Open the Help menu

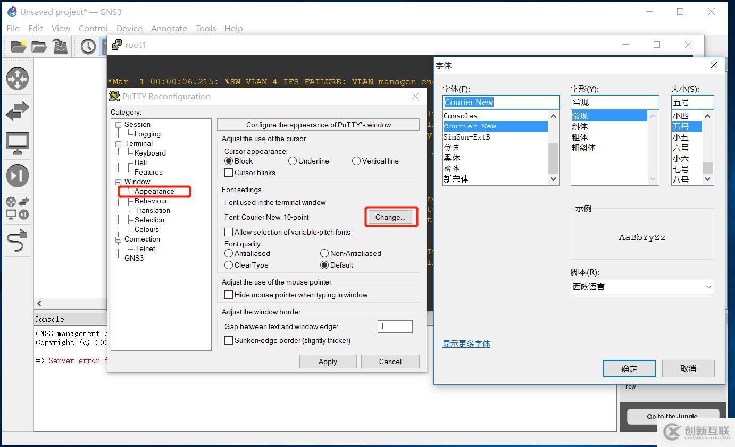click(x=233, y=28)
